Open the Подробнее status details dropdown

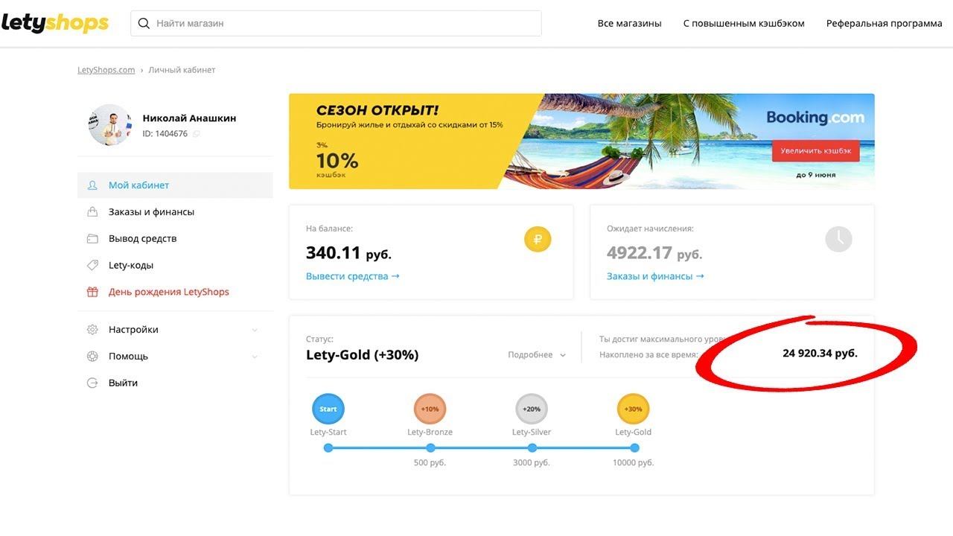click(x=537, y=355)
